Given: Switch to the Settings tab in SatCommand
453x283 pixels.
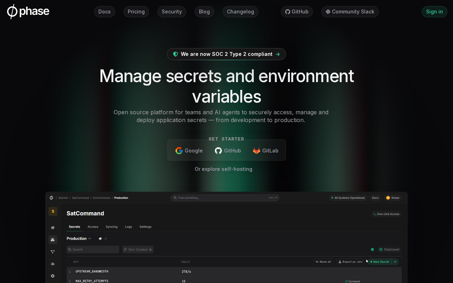Looking at the screenshot, I should pyautogui.click(x=145, y=227).
